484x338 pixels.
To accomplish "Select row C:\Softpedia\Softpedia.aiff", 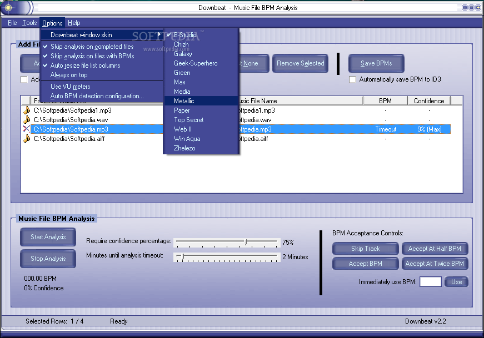I will [x=241, y=139].
